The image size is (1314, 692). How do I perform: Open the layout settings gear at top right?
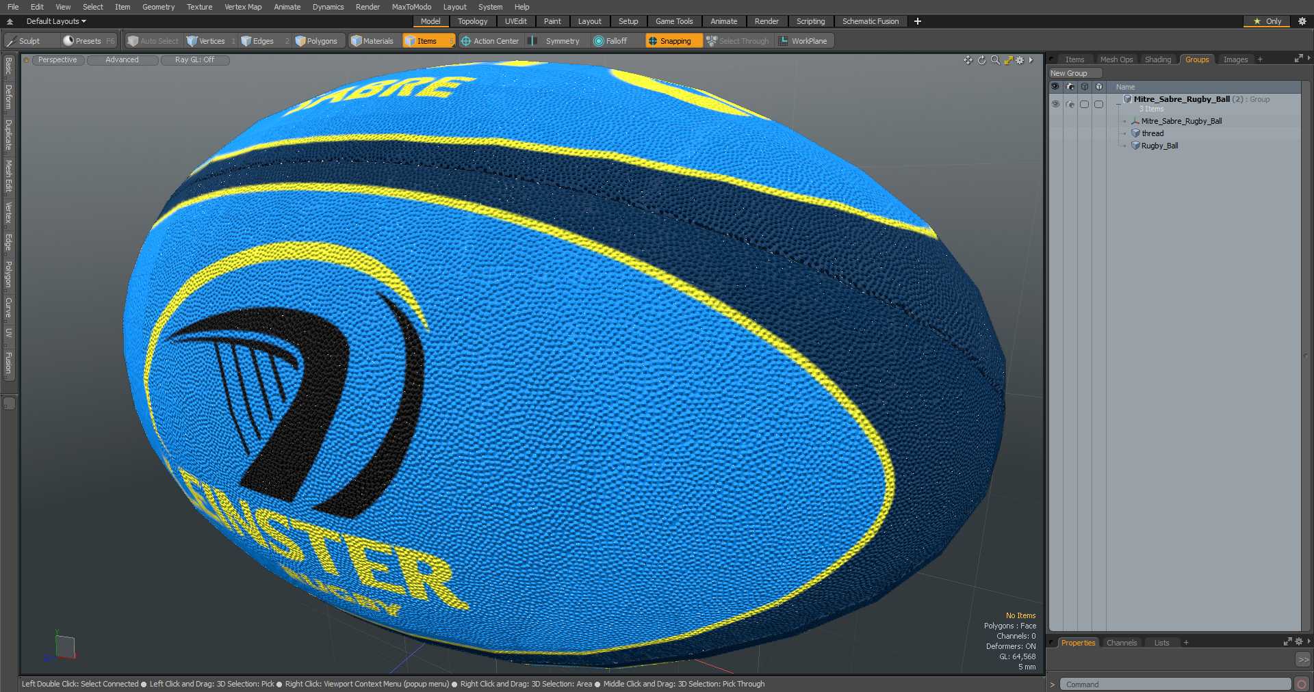point(1302,21)
